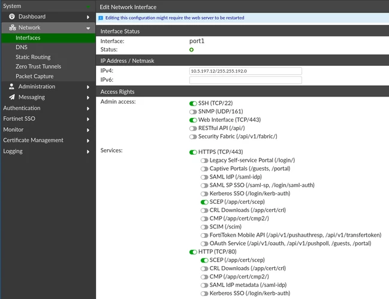
Task: Enable FortiToken Mobile API toggle
Action: 204,235
